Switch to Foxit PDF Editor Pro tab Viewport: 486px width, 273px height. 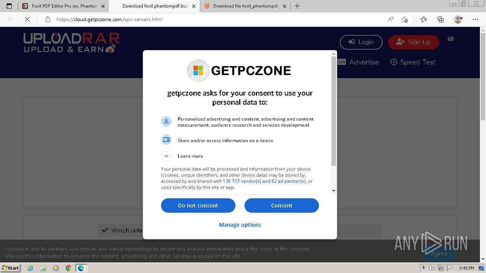coord(63,6)
